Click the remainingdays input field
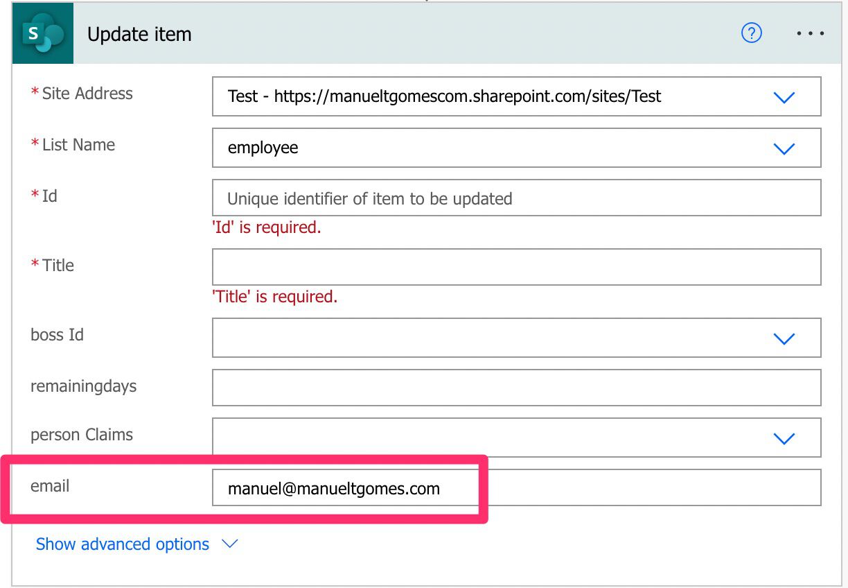This screenshot has width=848, height=588. 517,388
